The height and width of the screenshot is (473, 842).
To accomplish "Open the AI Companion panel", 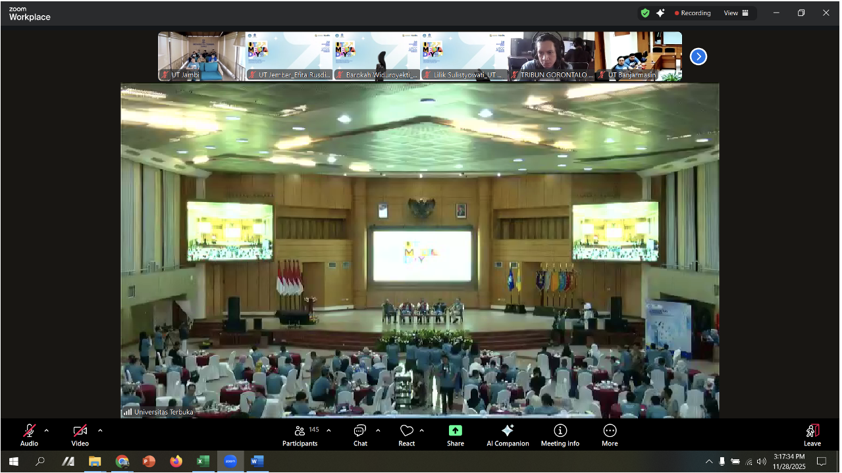I will click(x=507, y=431).
